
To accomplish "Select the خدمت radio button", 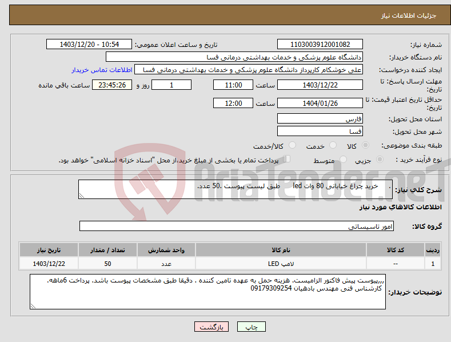I will 333,145.
